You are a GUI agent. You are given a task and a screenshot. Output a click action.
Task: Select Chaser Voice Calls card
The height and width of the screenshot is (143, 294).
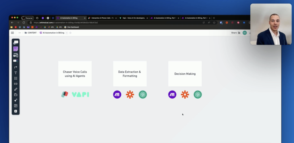(75, 74)
